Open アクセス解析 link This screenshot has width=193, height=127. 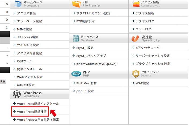tap(145, 13)
